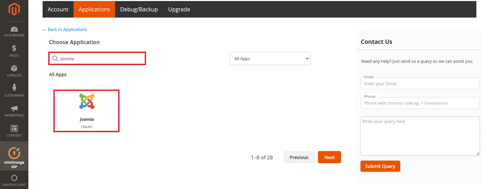Click the All Apps section heading

pyautogui.click(x=58, y=75)
